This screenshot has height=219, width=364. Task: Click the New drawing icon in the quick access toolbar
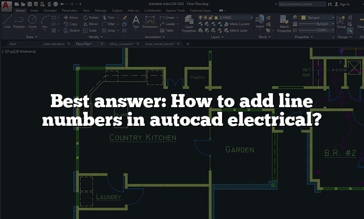17,4
